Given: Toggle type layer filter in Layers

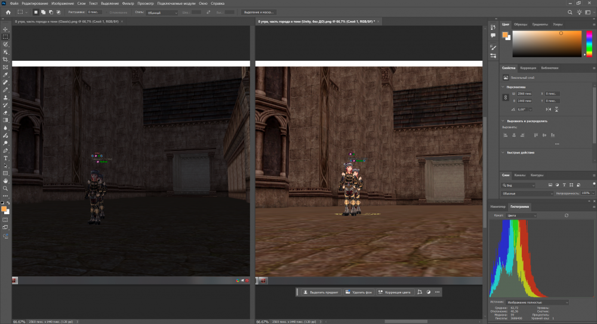Looking at the screenshot, I should (x=564, y=185).
